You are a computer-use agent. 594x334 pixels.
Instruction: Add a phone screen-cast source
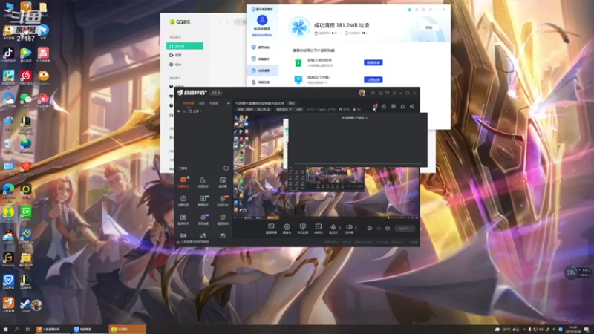click(x=302, y=229)
